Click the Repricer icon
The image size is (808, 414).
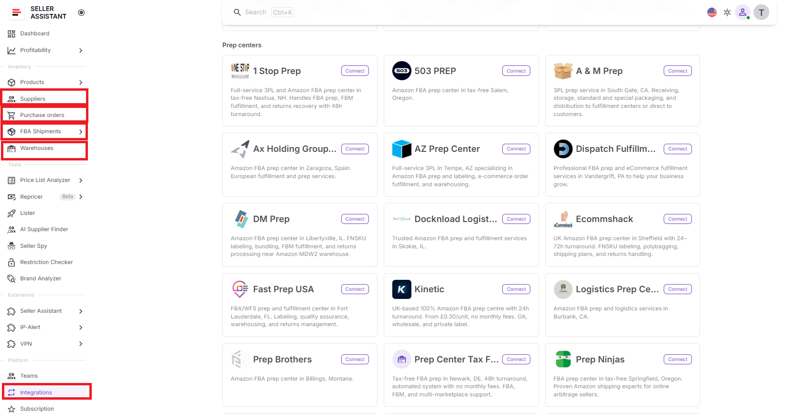[11, 197]
